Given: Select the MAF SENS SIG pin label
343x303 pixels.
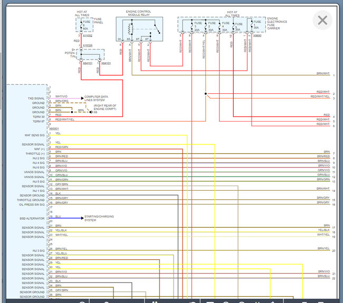Looking at the screenshot, I should pyautogui.click(x=34, y=135).
